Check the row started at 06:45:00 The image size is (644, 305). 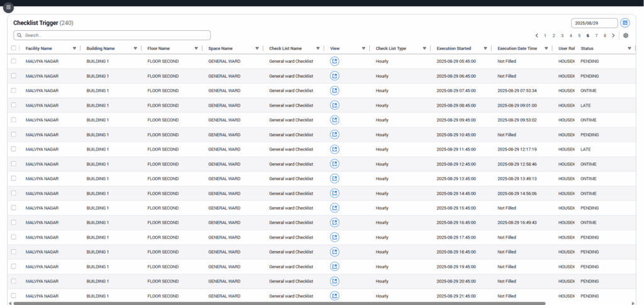click(14, 76)
